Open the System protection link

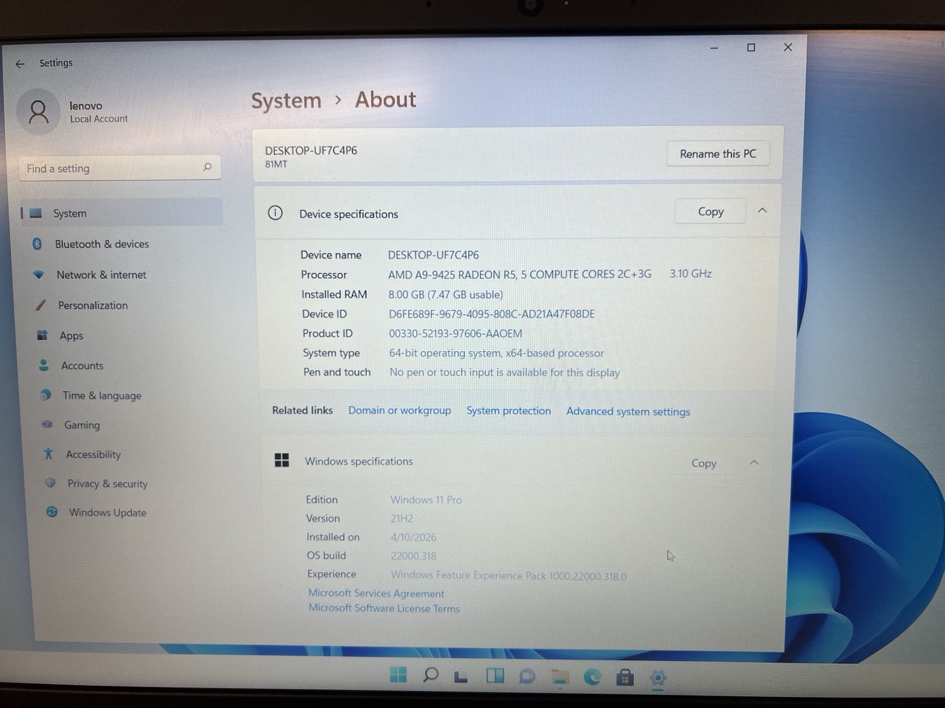[509, 411]
